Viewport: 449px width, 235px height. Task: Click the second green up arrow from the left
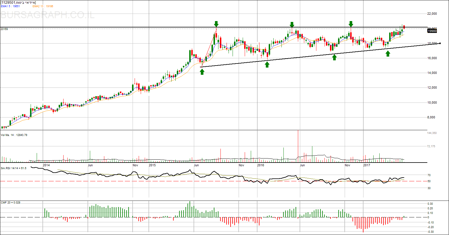(x=267, y=65)
